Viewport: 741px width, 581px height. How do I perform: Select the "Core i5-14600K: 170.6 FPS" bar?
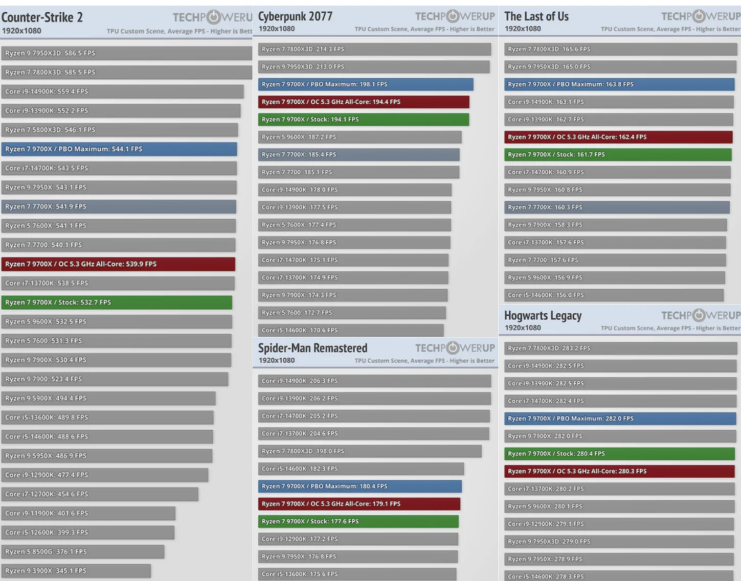tap(351, 330)
